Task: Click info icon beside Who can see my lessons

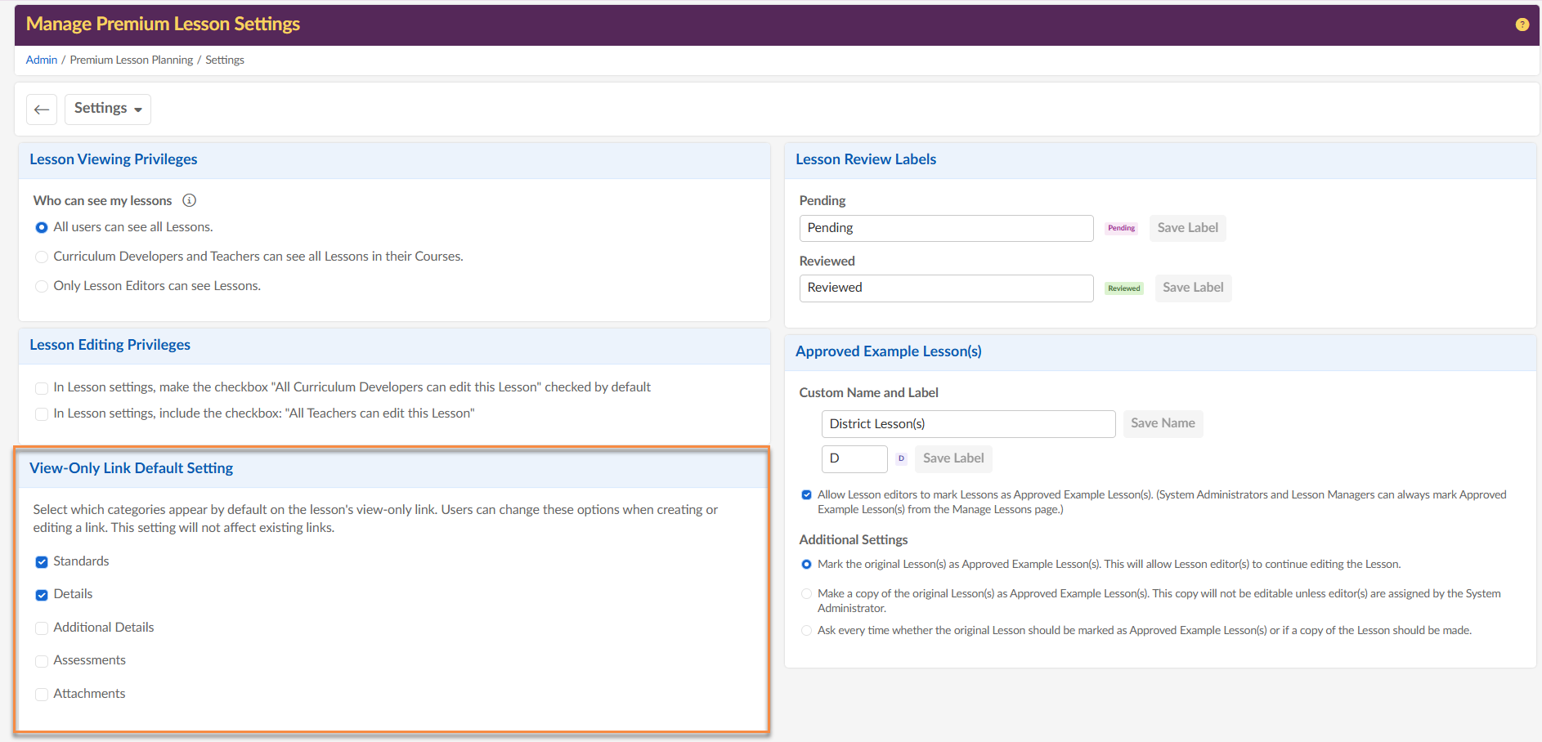Action: pos(189,200)
